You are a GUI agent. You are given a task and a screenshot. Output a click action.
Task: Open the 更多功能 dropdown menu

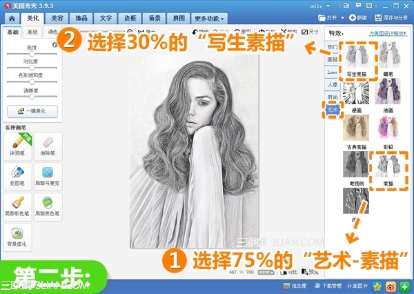[209, 18]
